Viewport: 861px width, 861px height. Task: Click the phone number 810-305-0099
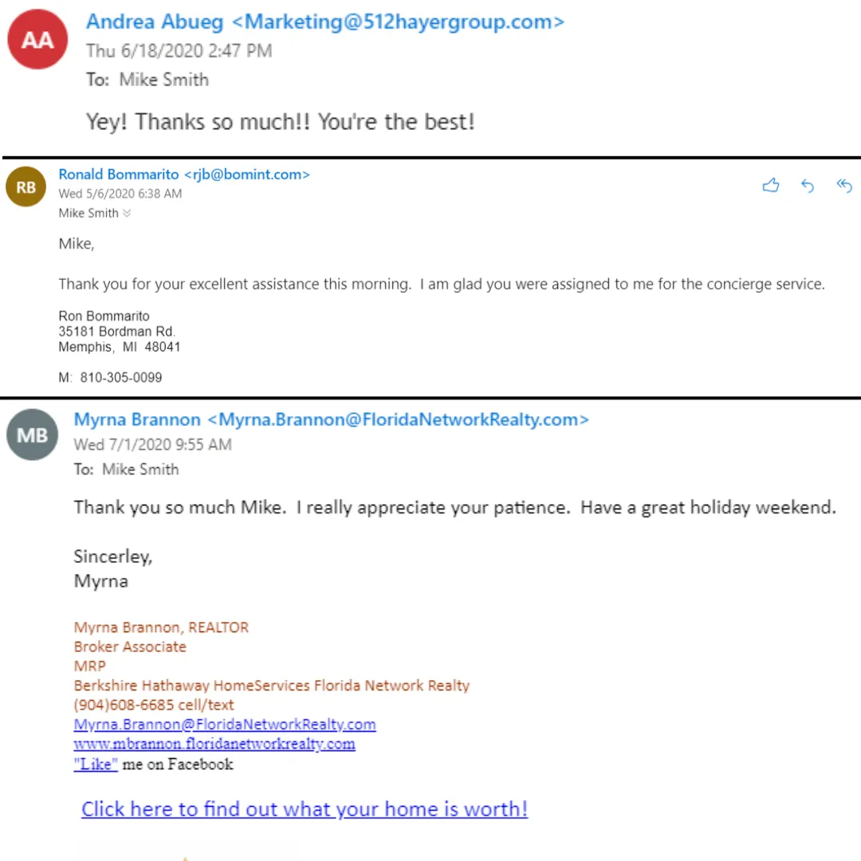[121, 378]
